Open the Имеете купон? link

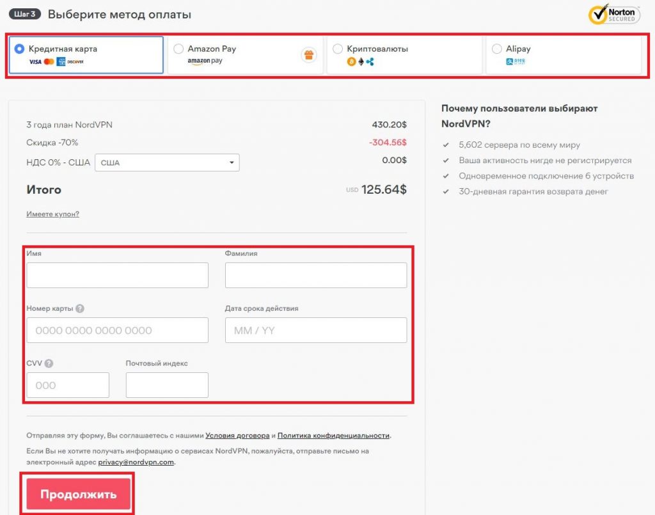click(52, 214)
